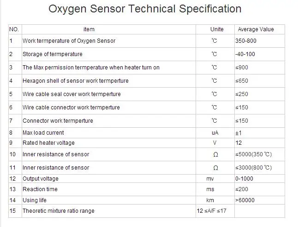Select the NO. column header
The height and width of the screenshot is (227, 298).
[x=14, y=29]
